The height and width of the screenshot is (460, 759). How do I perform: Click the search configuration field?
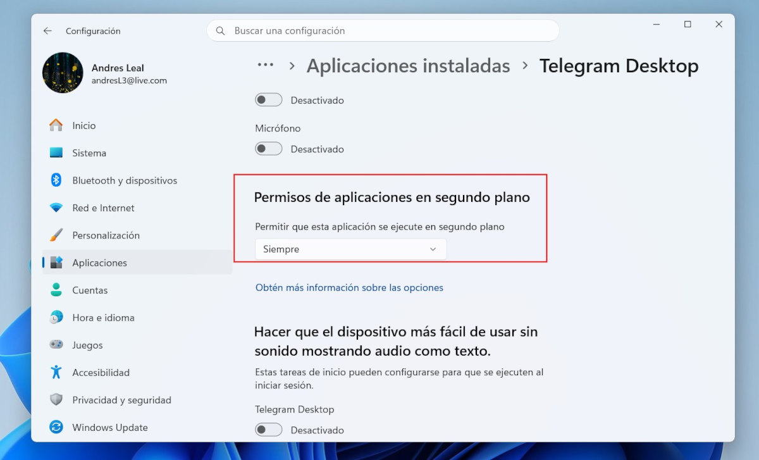382,30
